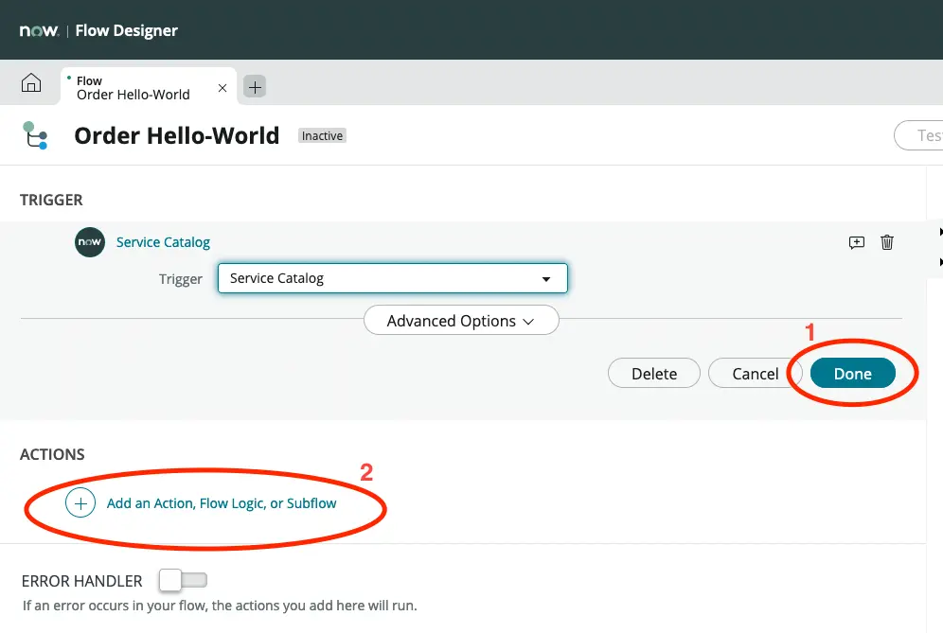Add an annotation using the comment icon
Viewport: 943px width, 633px height.
point(856,242)
